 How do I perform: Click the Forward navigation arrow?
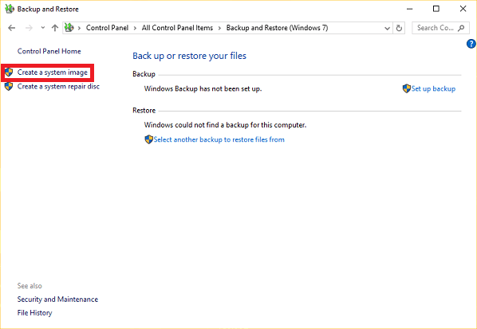point(29,28)
